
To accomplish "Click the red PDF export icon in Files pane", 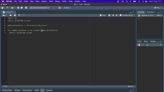I will [x=139, y=45].
